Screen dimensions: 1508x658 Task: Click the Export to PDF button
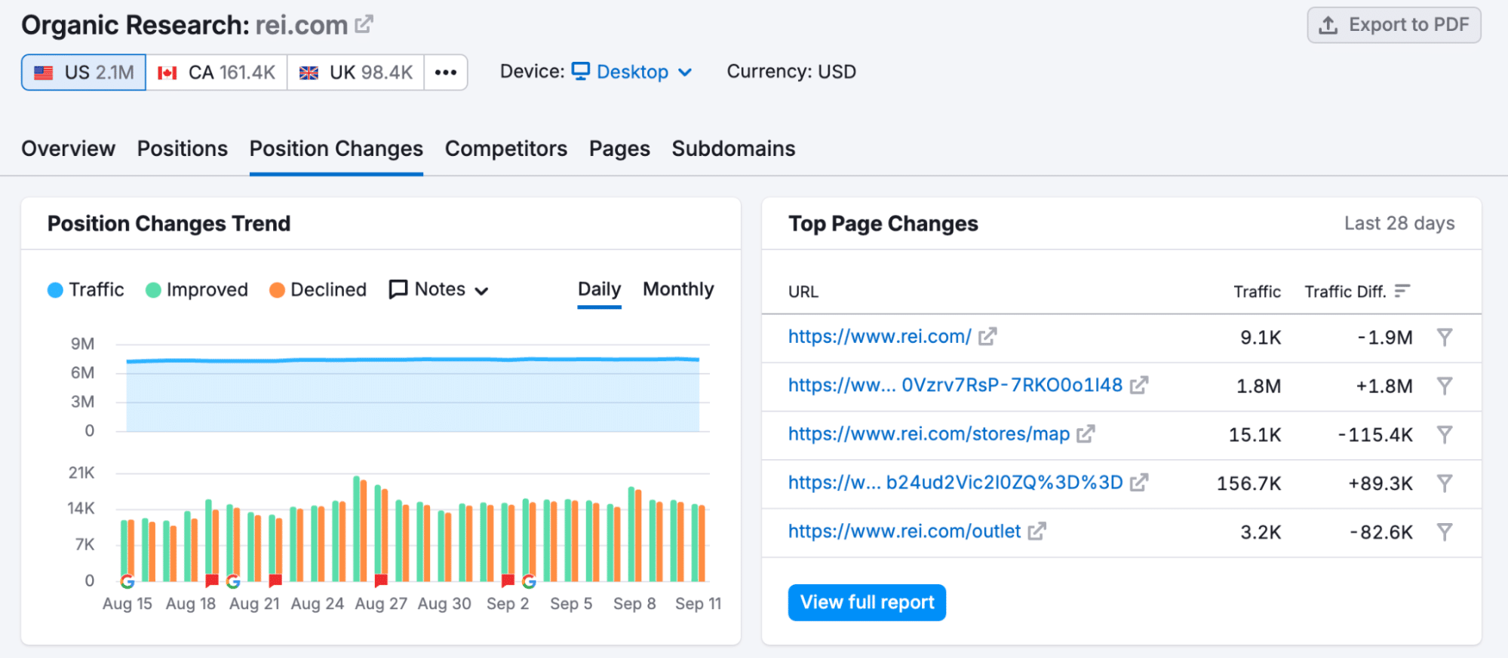(1393, 25)
